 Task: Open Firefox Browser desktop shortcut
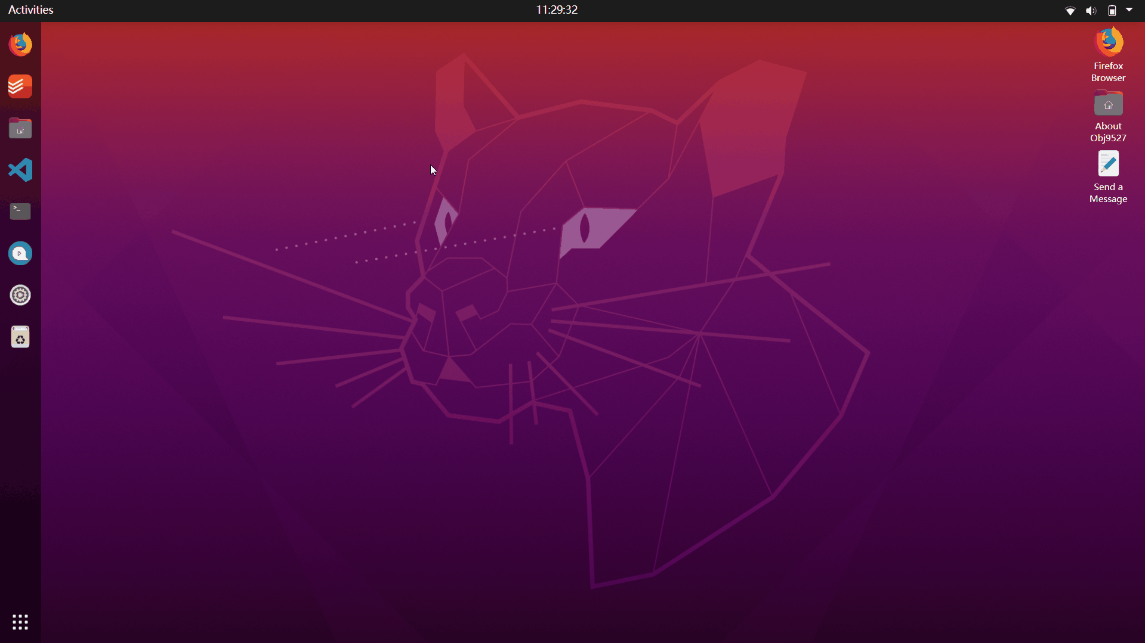tap(1108, 55)
